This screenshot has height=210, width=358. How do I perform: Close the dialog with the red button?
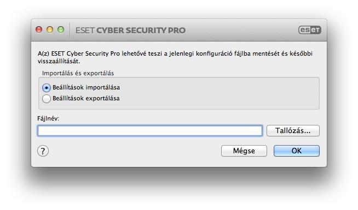39,29
